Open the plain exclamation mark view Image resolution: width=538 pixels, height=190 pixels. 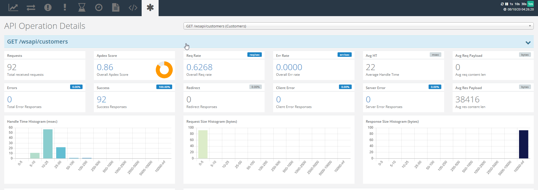point(65,7)
